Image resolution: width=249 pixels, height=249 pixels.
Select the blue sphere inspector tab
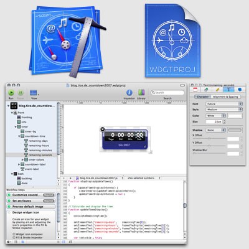pyautogui.click(x=240, y=90)
